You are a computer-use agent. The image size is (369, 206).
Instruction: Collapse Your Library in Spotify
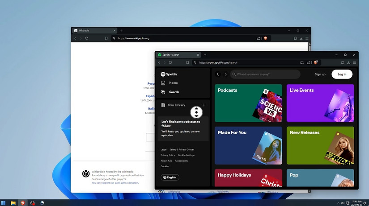173,105
